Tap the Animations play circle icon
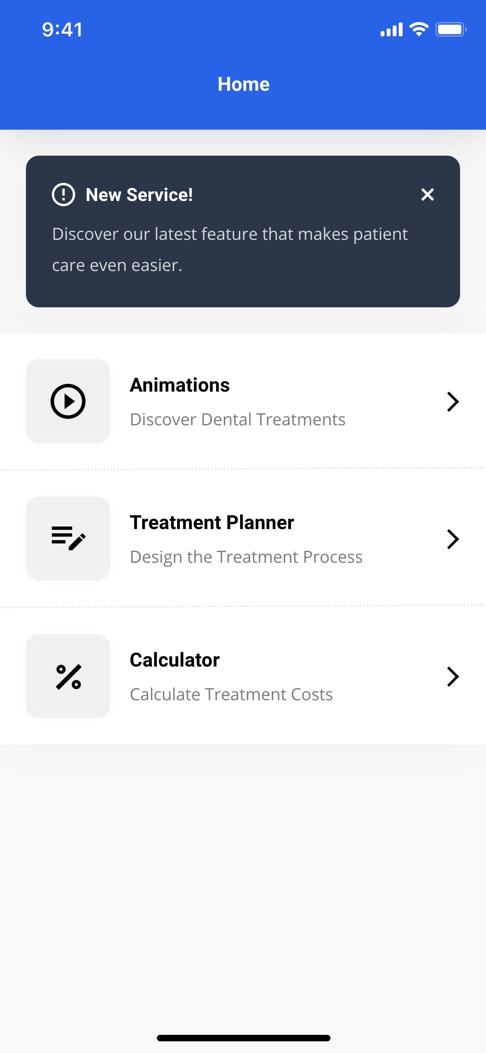Screen dimensions: 486x1053 tap(68, 401)
